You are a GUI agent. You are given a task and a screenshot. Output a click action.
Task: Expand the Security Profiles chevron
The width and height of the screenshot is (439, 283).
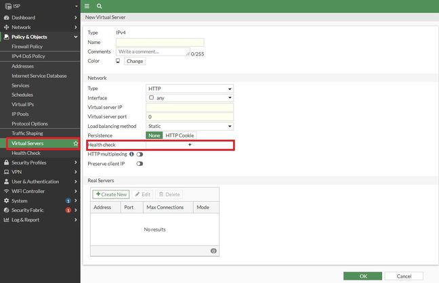coord(76,162)
